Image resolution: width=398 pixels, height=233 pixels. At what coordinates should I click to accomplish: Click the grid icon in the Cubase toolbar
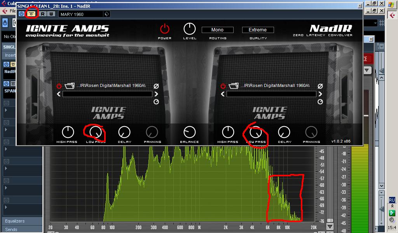[x=382, y=23]
